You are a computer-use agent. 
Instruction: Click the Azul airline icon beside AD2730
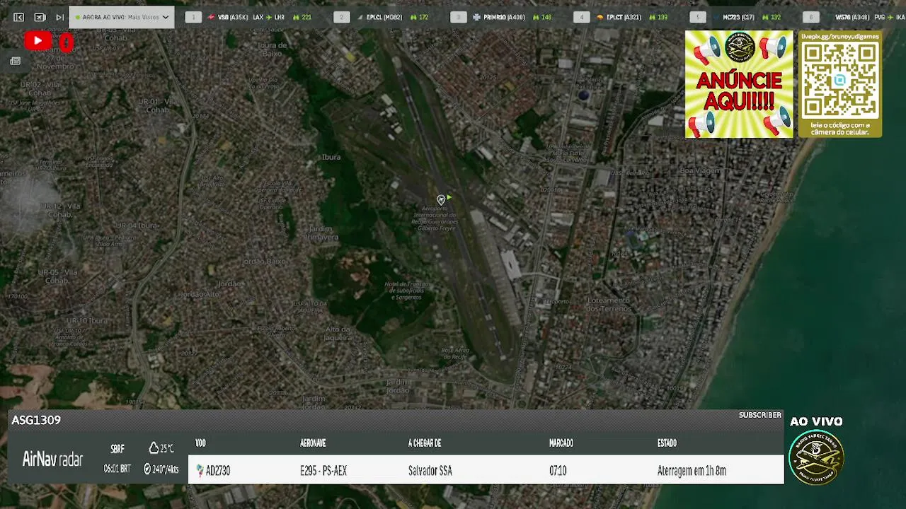coord(200,471)
